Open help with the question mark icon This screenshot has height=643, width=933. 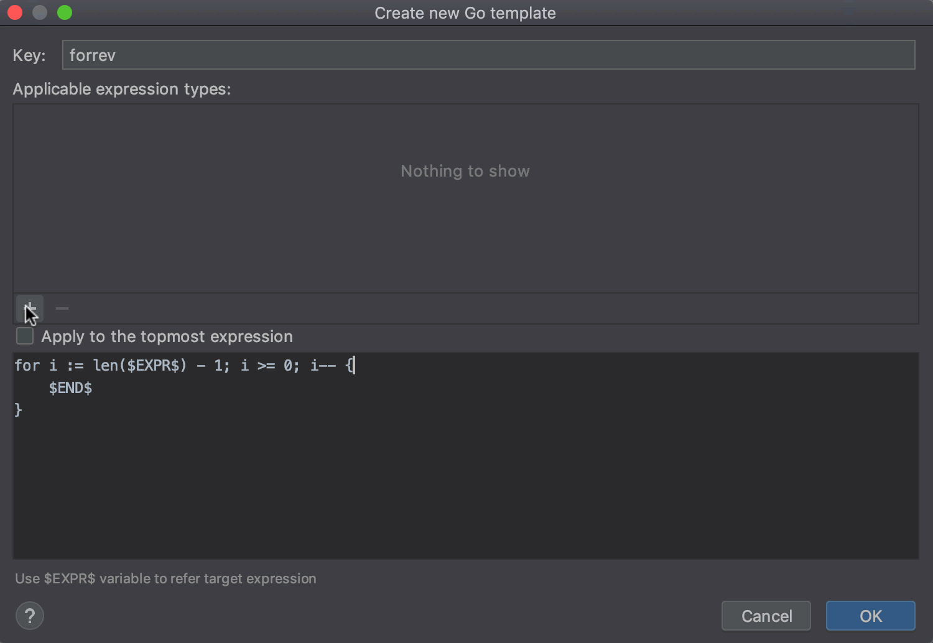(29, 616)
